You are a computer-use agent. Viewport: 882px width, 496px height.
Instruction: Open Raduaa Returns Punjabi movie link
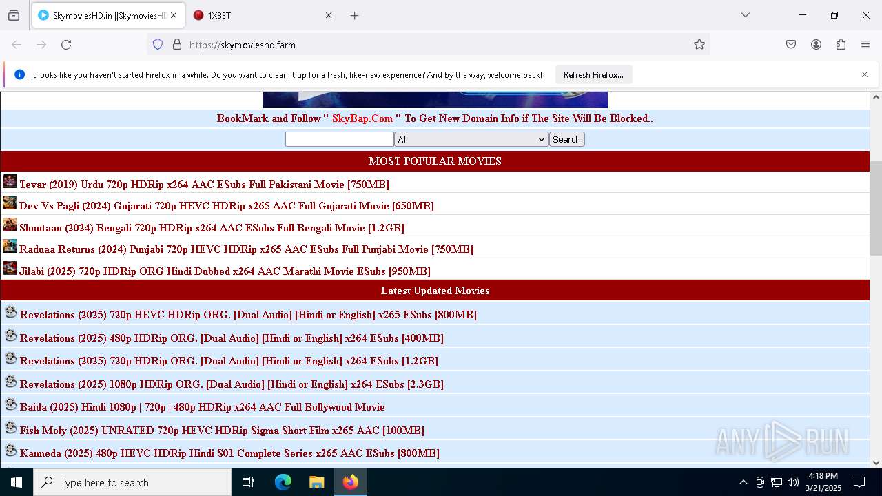[x=246, y=249]
